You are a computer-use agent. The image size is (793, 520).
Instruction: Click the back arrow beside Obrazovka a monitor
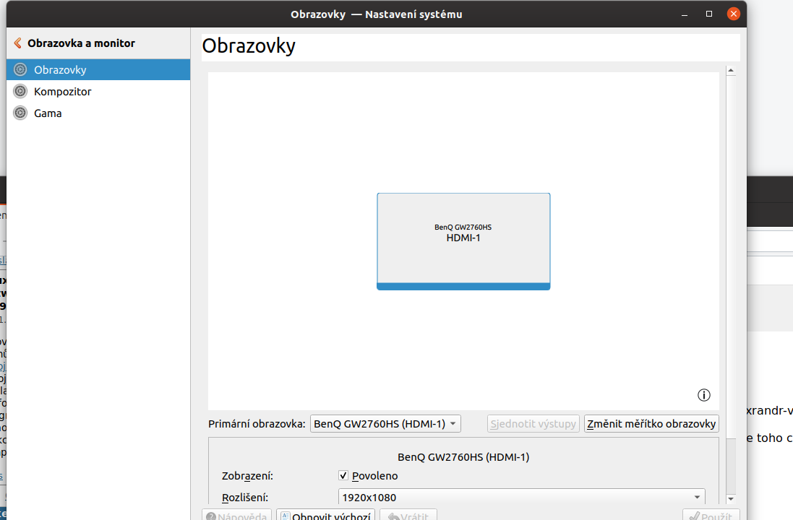tap(18, 43)
